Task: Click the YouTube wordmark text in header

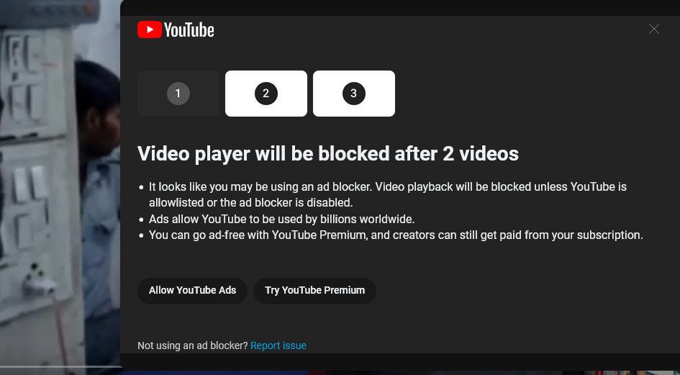Action: coord(189,30)
